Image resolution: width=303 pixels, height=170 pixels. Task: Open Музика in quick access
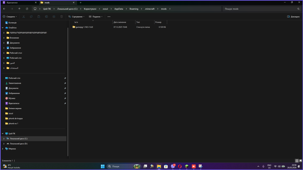[x=12, y=98]
